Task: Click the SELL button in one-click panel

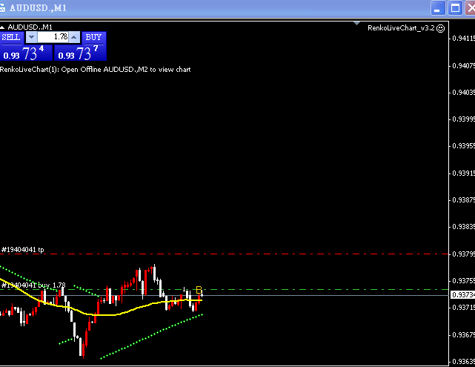Action: [x=11, y=38]
